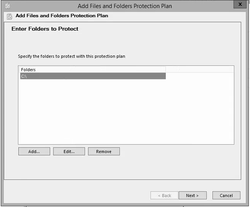The height and width of the screenshot is (207, 250).
Task: Click the Edit... button
Action: pos(69,152)
